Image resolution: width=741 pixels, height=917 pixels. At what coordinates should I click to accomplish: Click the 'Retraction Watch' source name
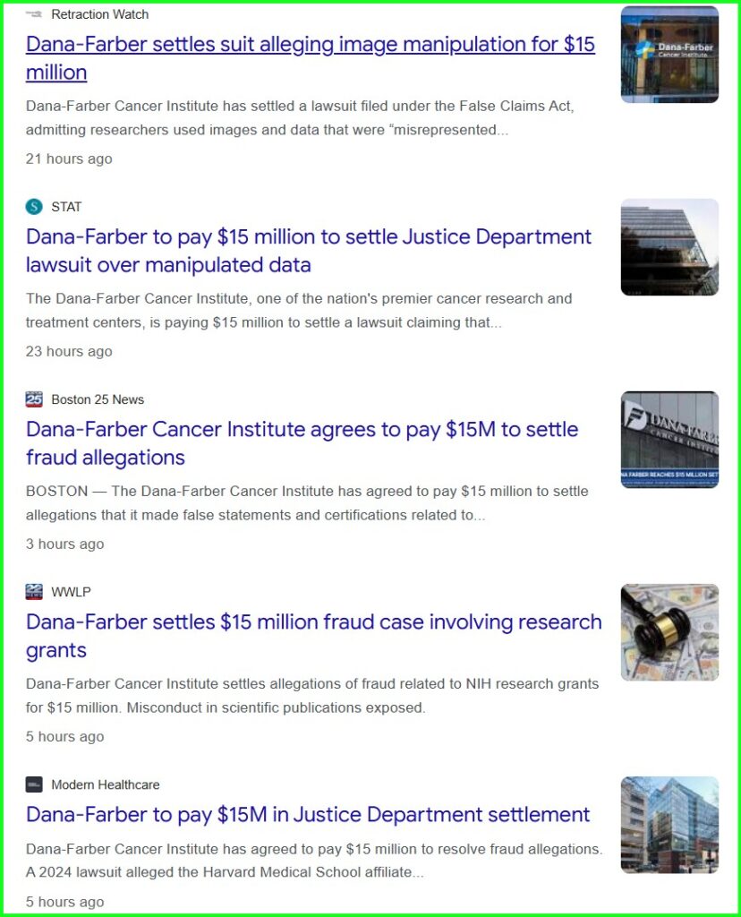(100, 14)
